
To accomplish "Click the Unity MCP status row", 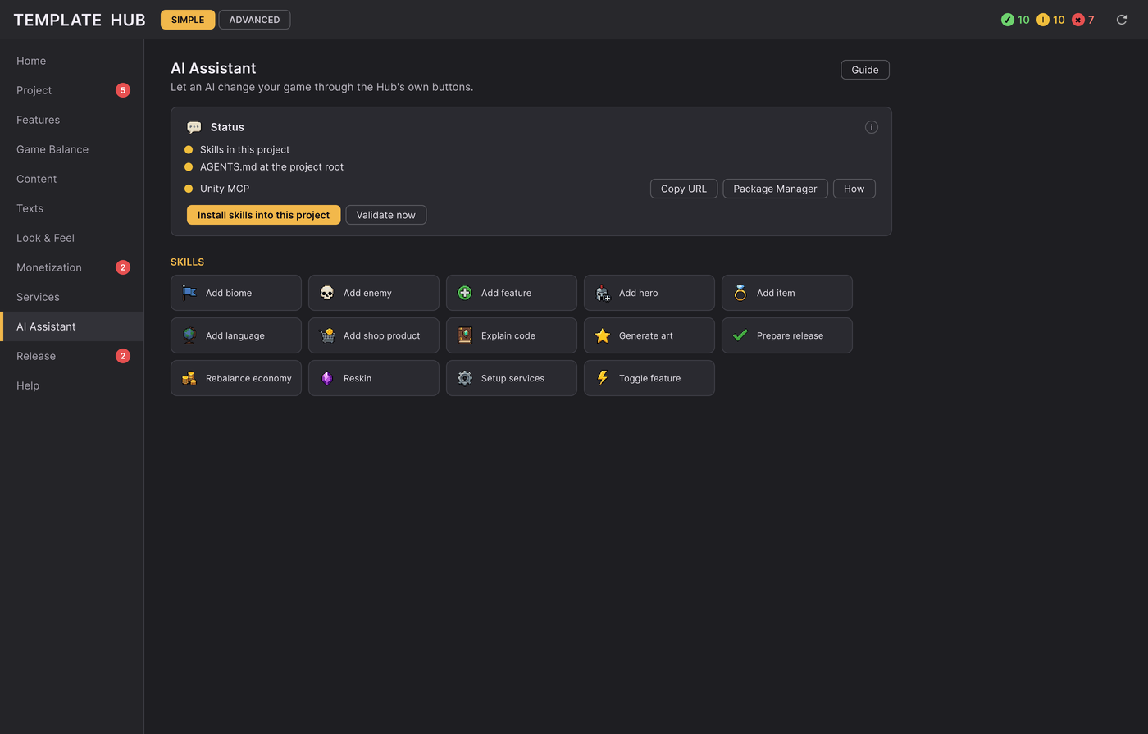I will [x=531, y=189].
